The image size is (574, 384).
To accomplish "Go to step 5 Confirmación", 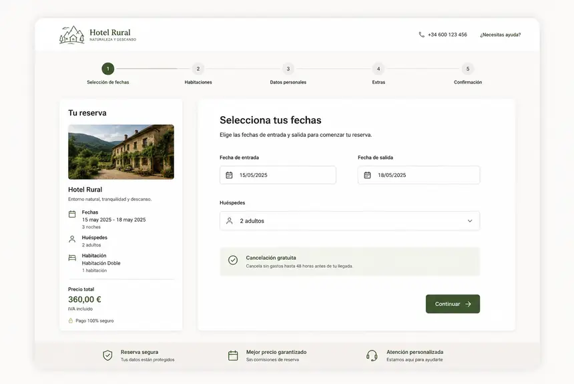I will [x=468, y=69].
